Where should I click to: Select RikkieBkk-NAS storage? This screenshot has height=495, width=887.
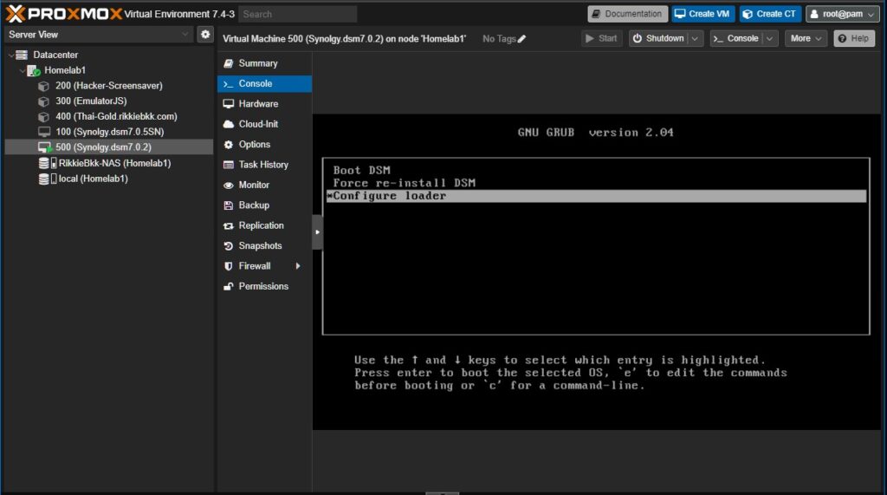click(x=115, y=163)
